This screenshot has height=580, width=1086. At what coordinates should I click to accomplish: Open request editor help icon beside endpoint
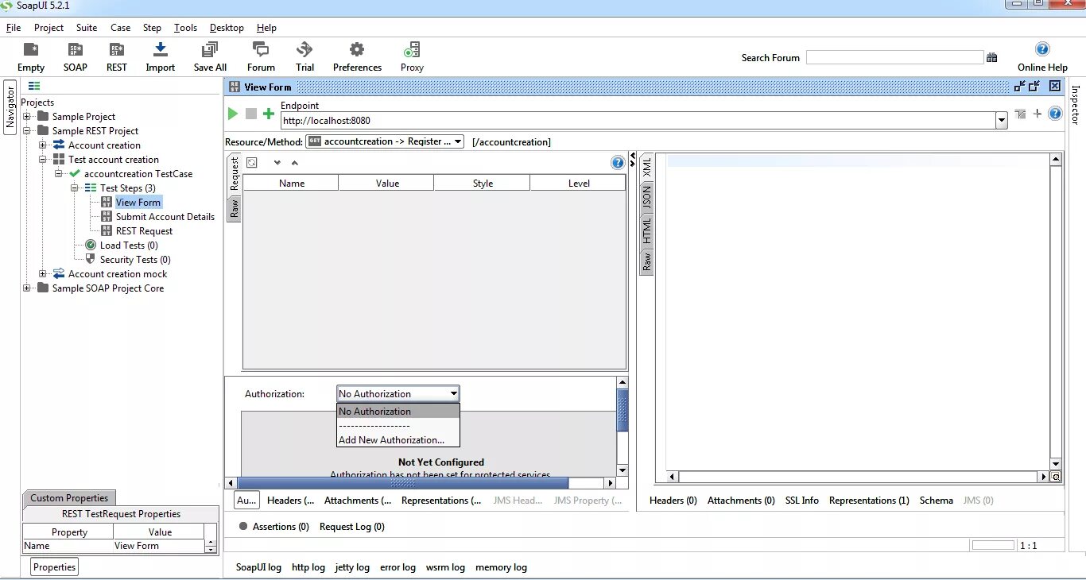[1055, 114]
